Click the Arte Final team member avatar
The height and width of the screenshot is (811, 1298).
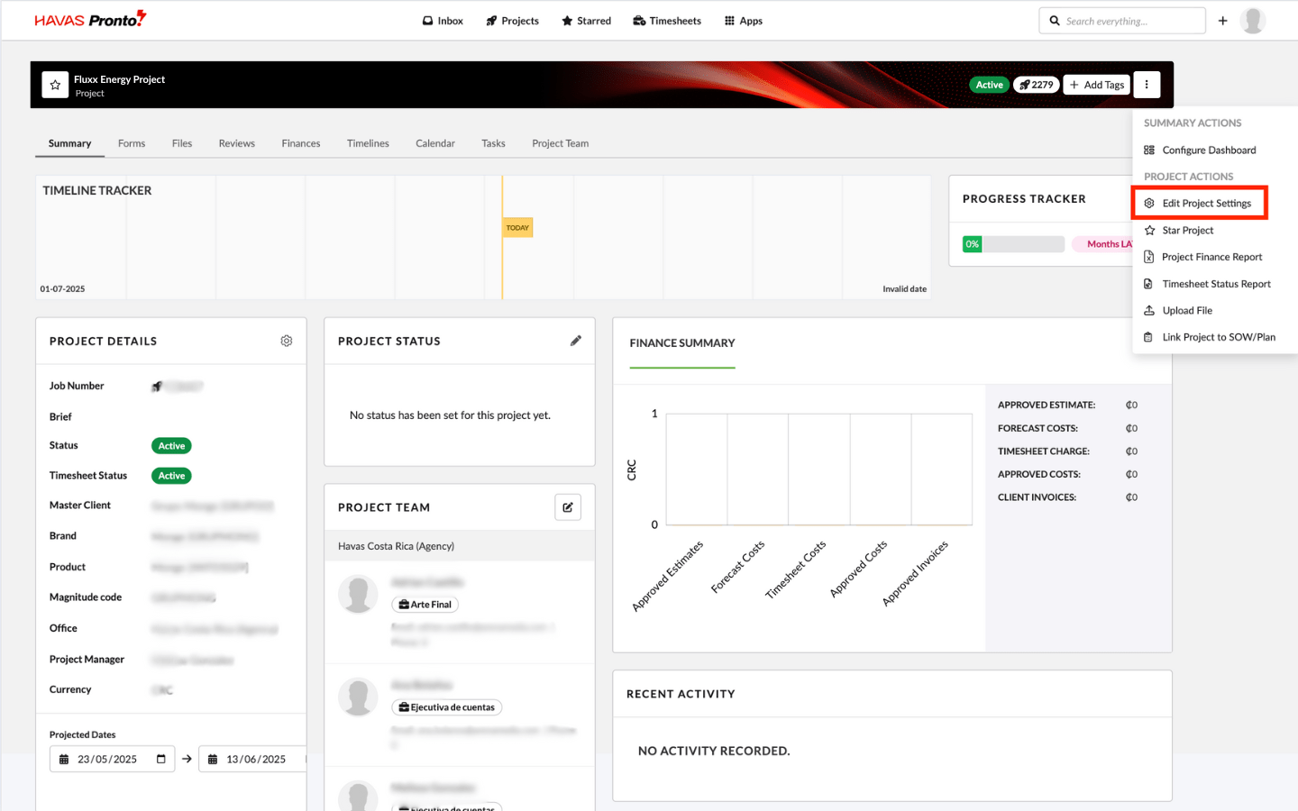[x=358, y=594]
